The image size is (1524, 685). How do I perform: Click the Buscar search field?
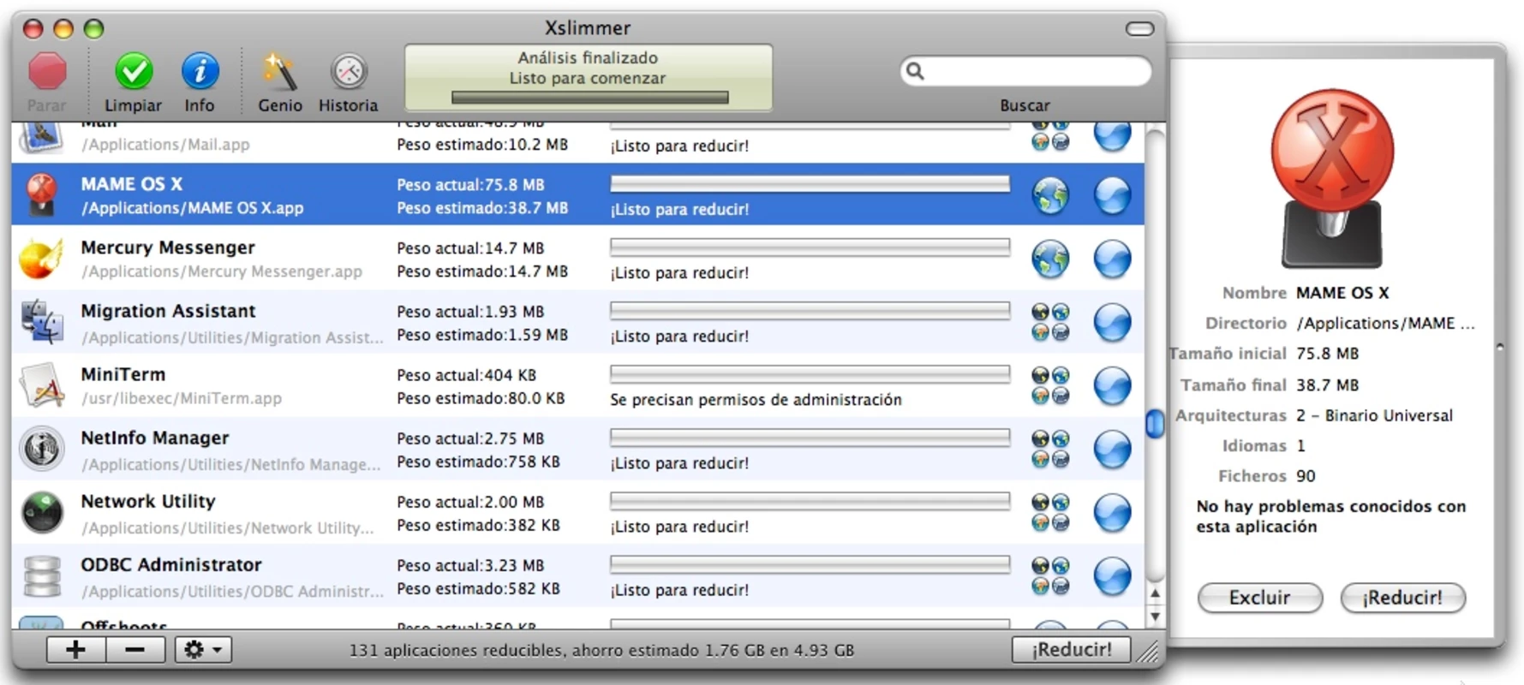[1025, 71]
